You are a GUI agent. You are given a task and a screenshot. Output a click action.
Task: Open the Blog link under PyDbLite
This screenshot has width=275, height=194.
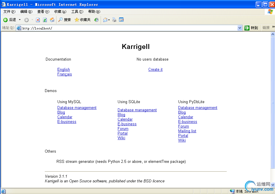182,112
